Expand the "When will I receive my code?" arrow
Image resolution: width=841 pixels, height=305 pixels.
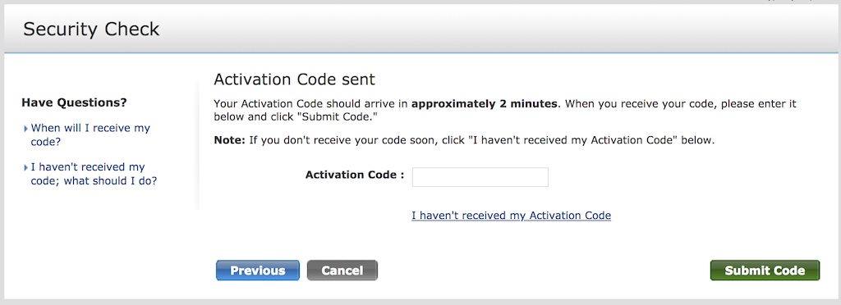25,129
